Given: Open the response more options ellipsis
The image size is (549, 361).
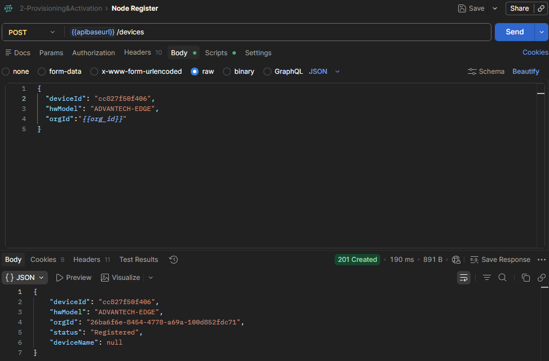Looking at the screenshot, I should [541, 260].
